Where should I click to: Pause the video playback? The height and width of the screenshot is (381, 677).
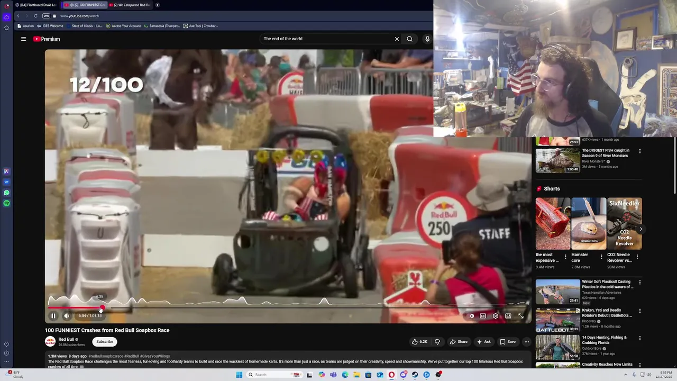click(53, 316)
